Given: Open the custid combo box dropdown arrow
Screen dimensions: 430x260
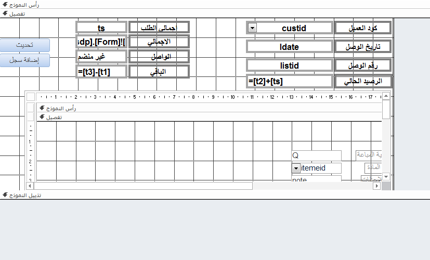Looking at the screenshot, I should coord(252,28).
